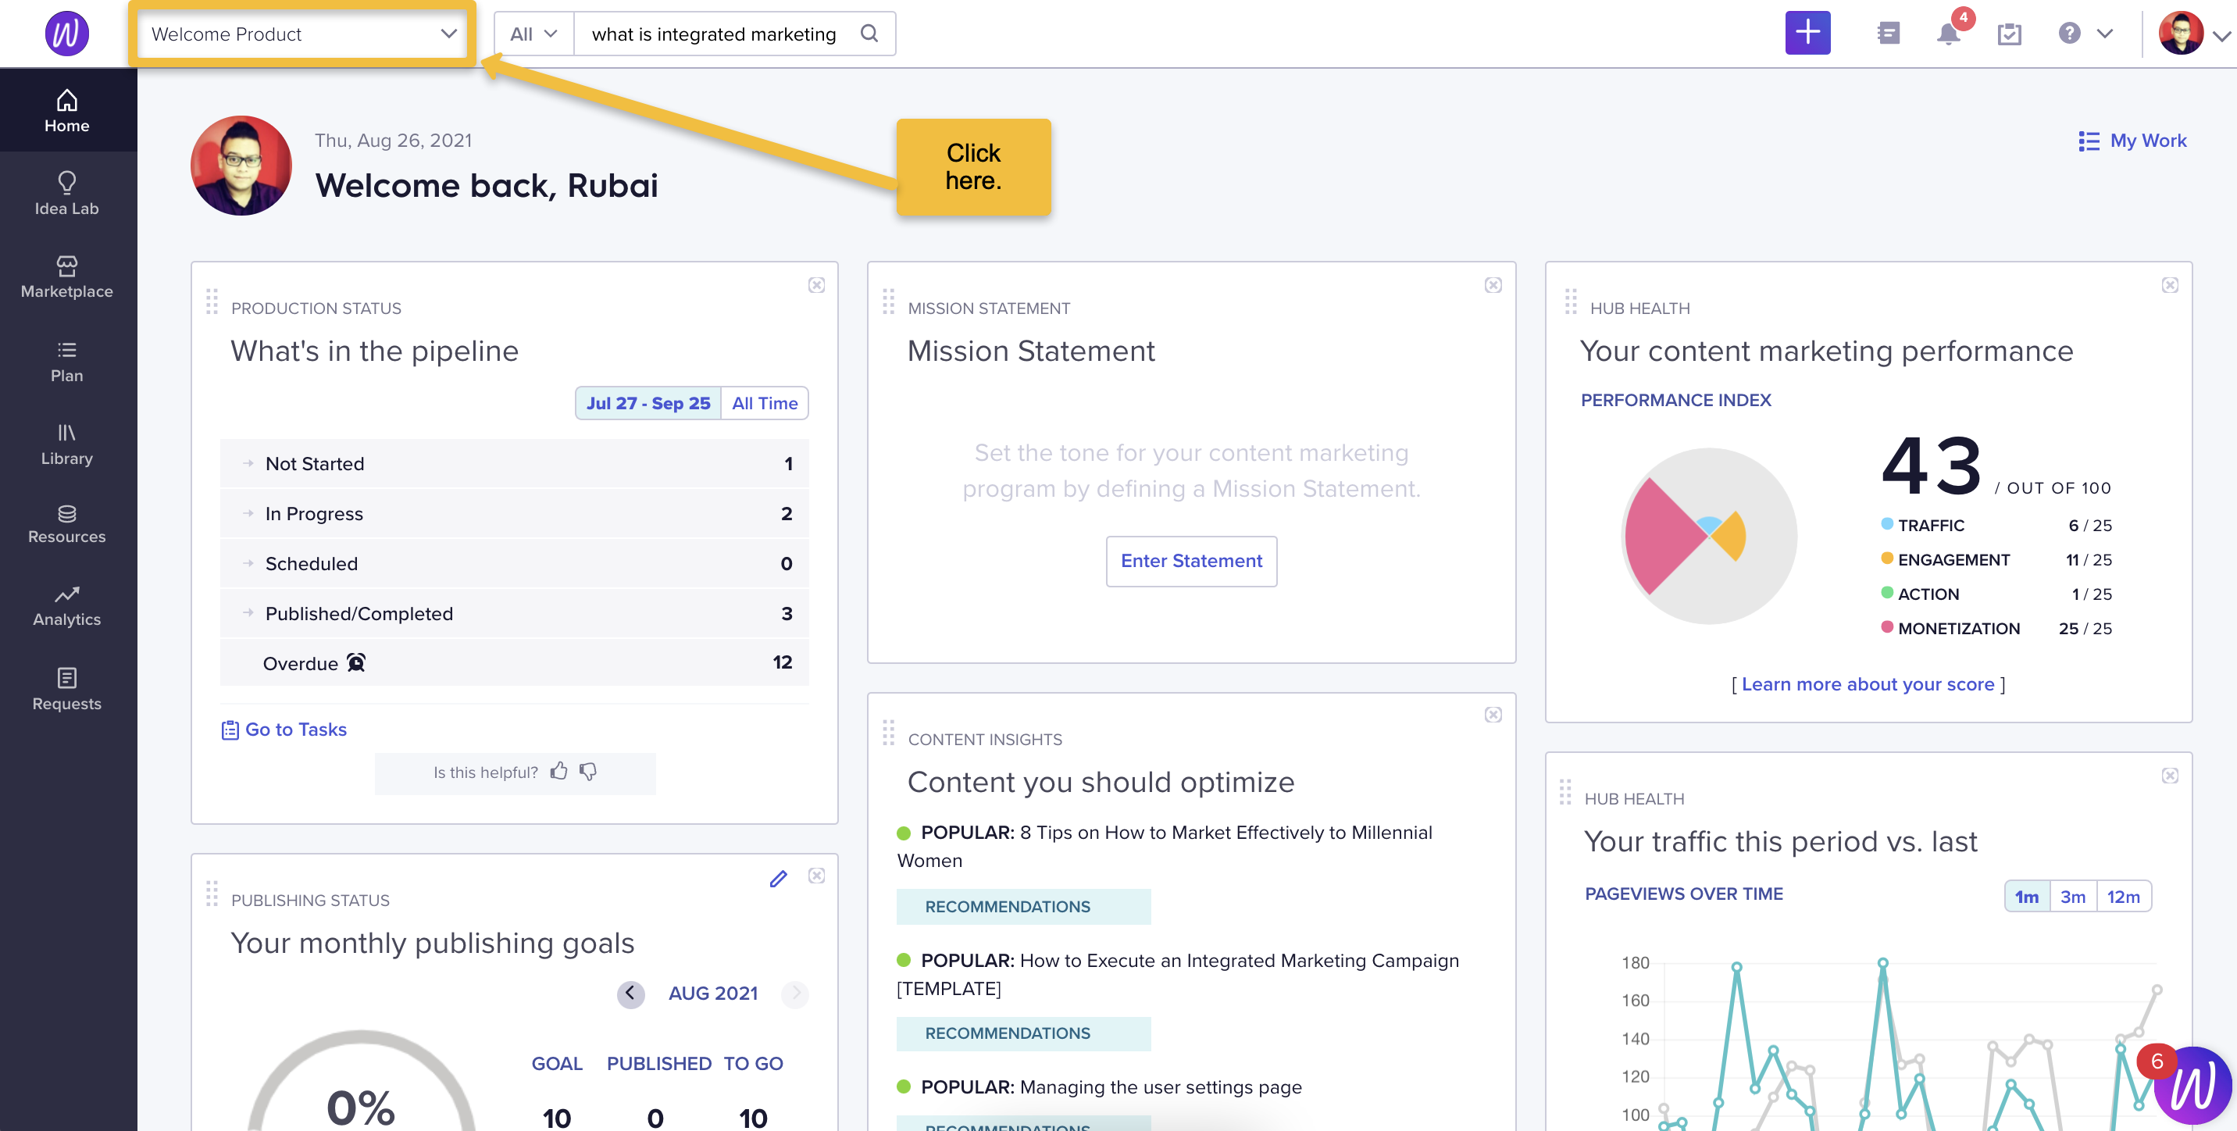
Task: Give thumbs up for Is this helpful
Action: pos(558,772)
